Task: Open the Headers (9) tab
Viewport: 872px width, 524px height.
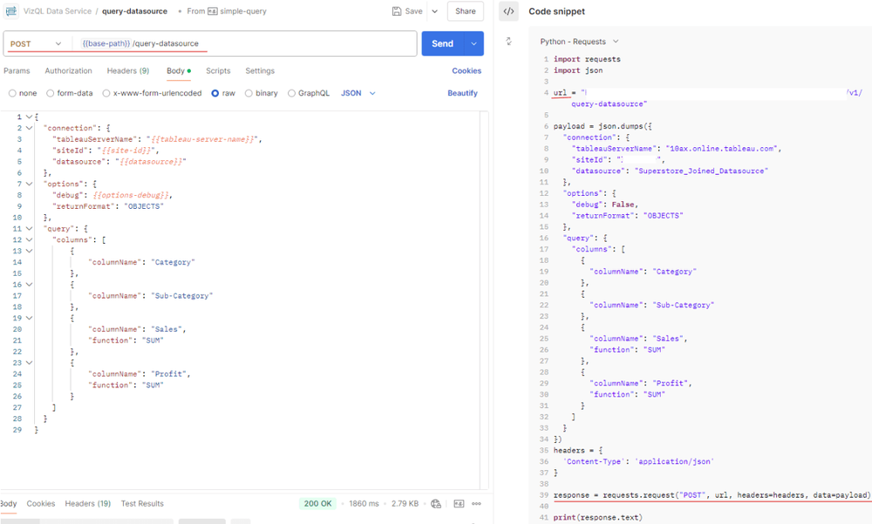Action: (128, 71)
